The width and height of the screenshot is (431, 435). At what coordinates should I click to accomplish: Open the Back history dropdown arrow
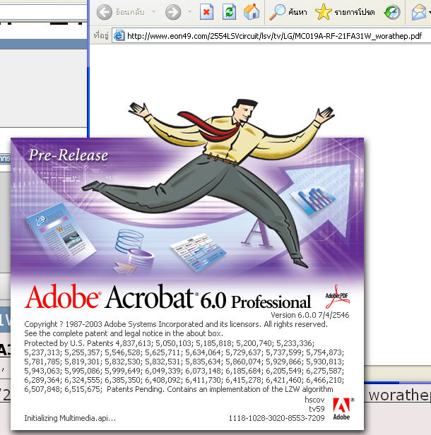coord(153,11)
